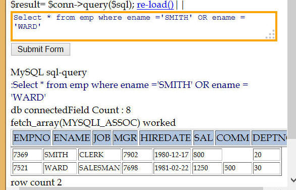Click the vertical scrollbar down arrow
This screenshot has width=296, height=190.
point(293,180)
